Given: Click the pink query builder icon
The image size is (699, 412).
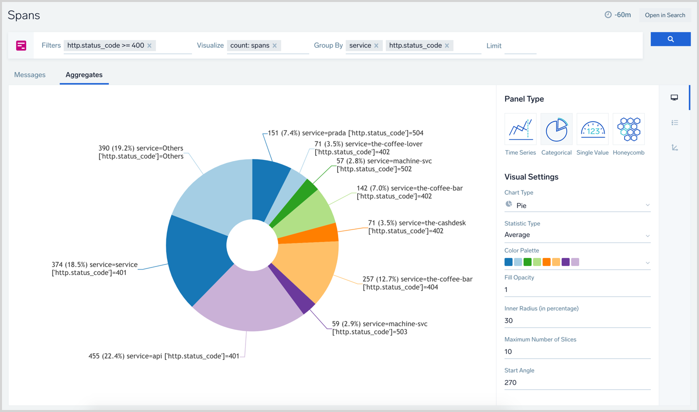Looking at the screenshot, I should (21, 45).
